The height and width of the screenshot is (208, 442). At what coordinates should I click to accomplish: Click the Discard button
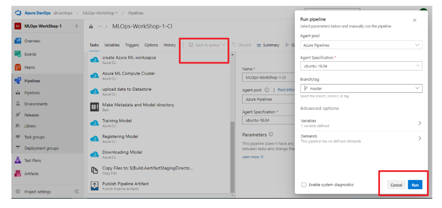click(241, 45)
